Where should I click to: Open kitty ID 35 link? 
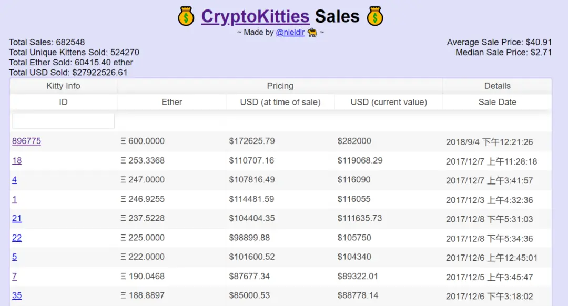coord(17,295)
